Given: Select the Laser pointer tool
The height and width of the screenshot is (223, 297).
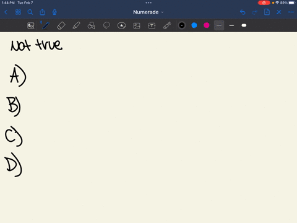Looking at the screenshot, I should (167, 25).
